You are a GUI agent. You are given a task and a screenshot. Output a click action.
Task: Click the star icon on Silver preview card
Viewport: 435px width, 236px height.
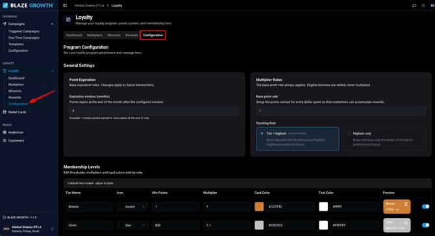click(406, 222)
